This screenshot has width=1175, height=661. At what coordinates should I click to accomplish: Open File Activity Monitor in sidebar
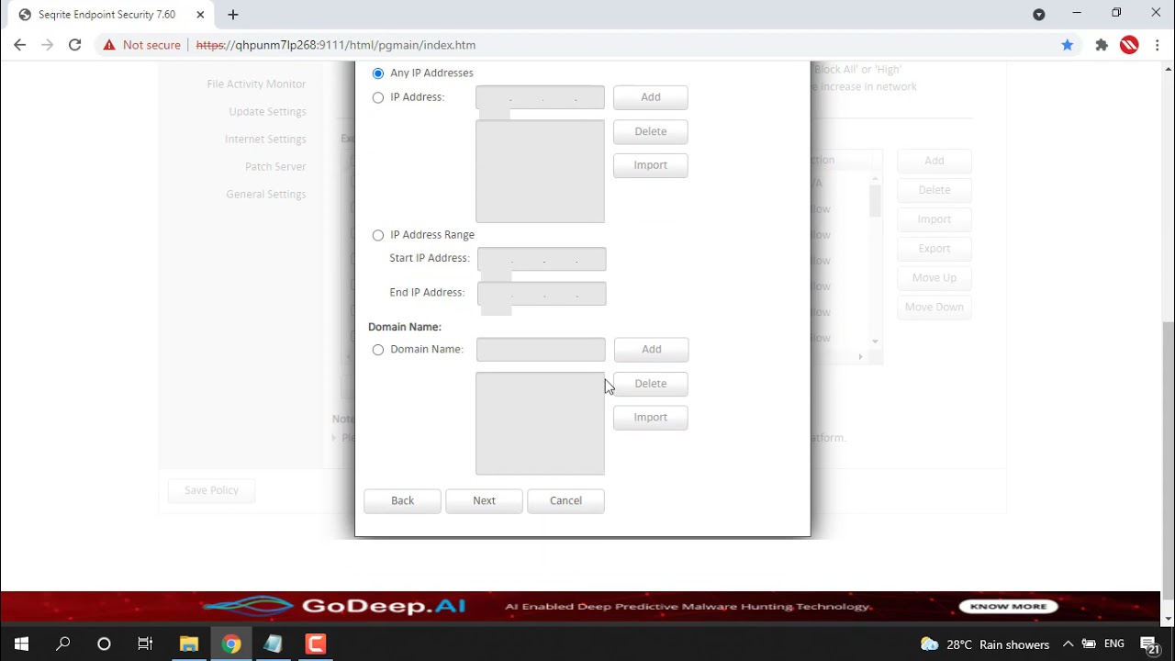tap(256, 84)
